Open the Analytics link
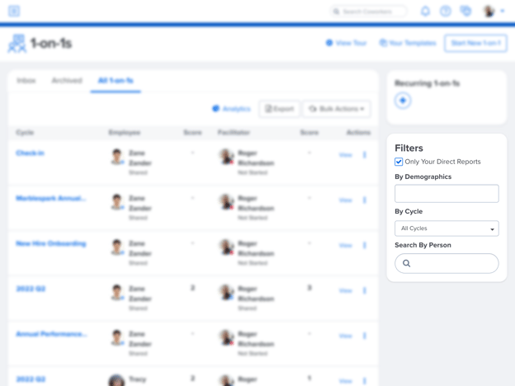The image size is (515, 386). click(232, 109)
